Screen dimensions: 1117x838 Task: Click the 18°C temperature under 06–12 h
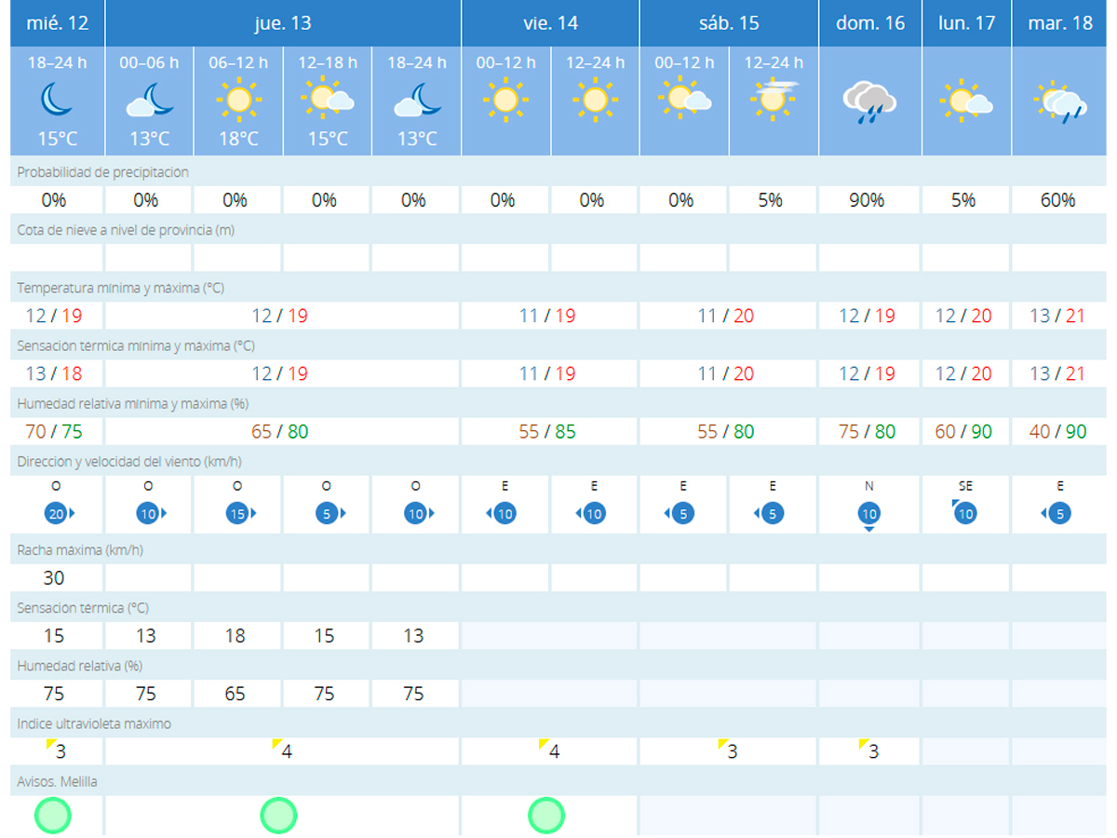(x=238, y=139)
